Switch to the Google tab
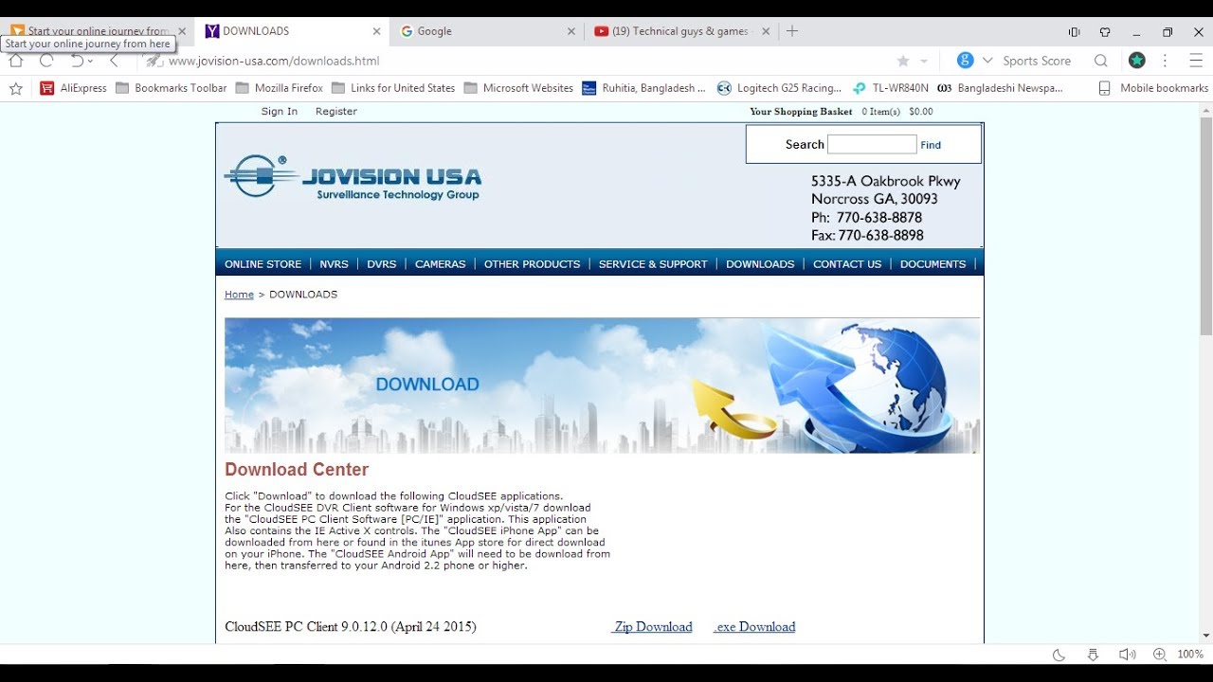 [x=488, y=31]
